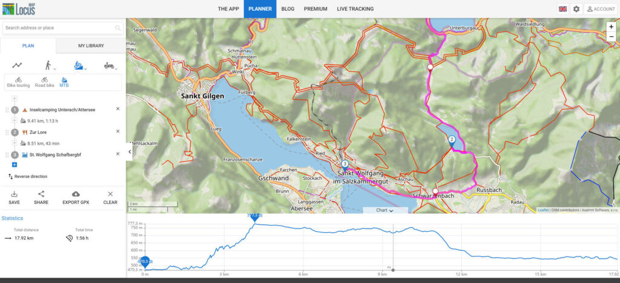The width and height of the screenshot is (620, 283).
Task: Zoom in on the map
Action: click(611, 27)
